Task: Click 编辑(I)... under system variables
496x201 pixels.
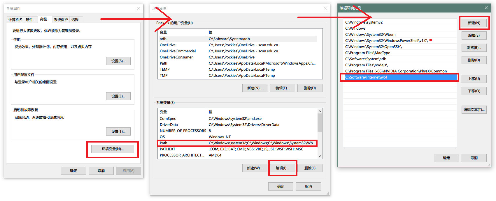Action: coord(282,168)
